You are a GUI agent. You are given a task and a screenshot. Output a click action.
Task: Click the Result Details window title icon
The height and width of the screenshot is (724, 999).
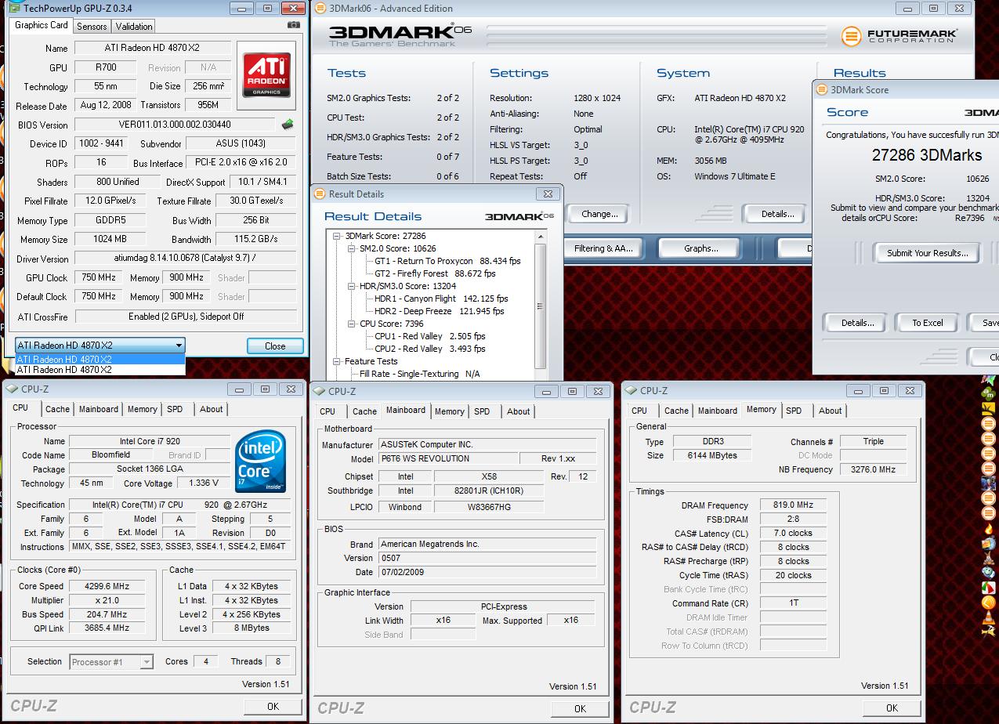(319, 194)
